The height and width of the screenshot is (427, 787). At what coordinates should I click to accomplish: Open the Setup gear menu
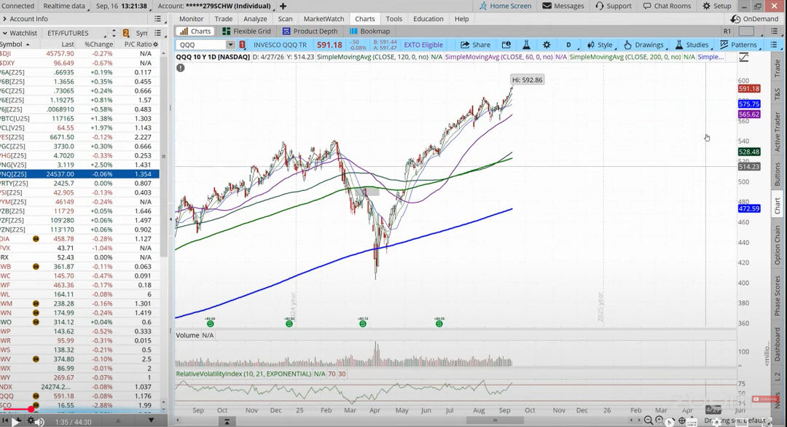click(717, 6)
